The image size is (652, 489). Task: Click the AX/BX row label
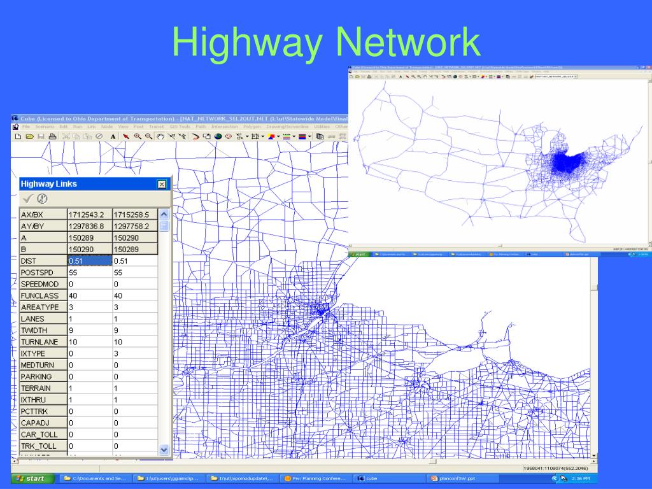click(x=43, y=215)
